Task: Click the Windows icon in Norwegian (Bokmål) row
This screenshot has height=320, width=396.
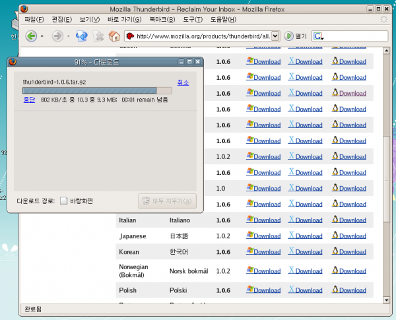Action: click(250, 269)
